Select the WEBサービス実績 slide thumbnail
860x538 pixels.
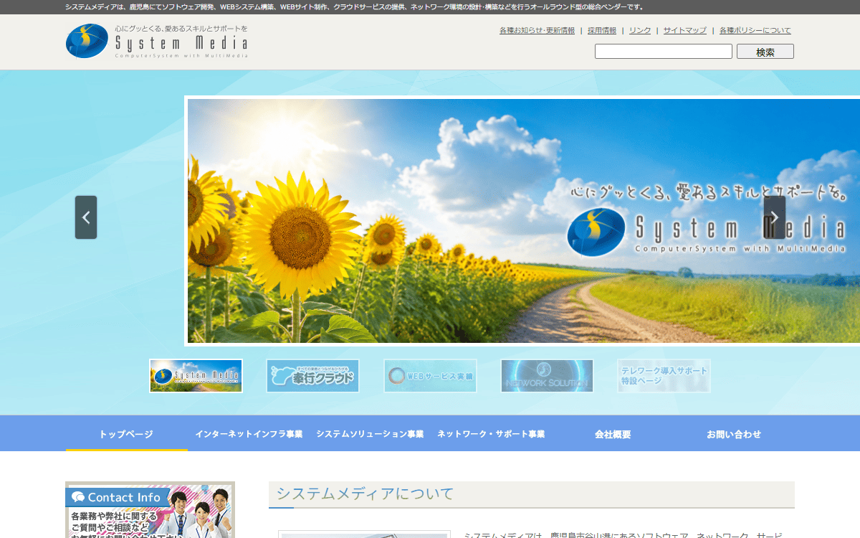click(x=430, y=376)
